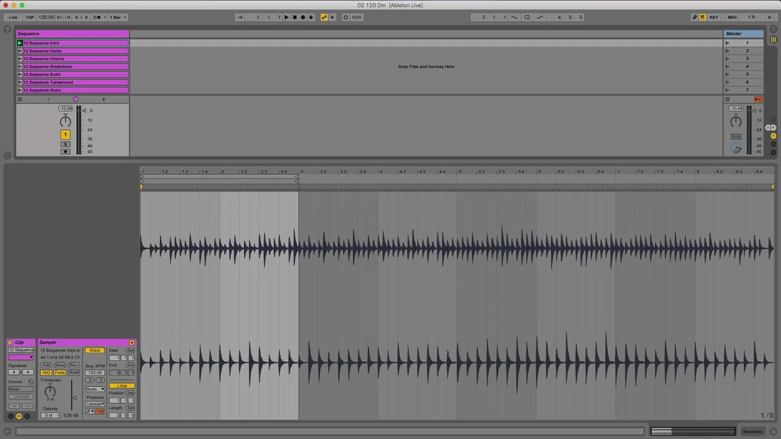The height and width of the screenshot is (439, 781).
Task: Toggle the Automation Arm button
Action: click(324, 18)
